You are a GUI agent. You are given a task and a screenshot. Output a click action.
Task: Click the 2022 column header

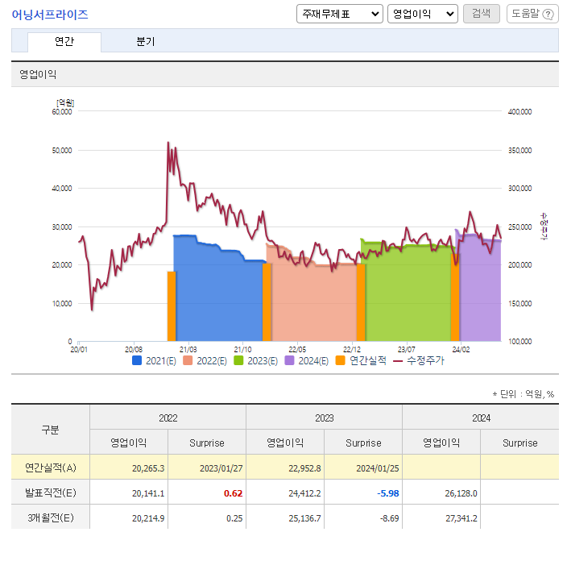pos(168,418)
